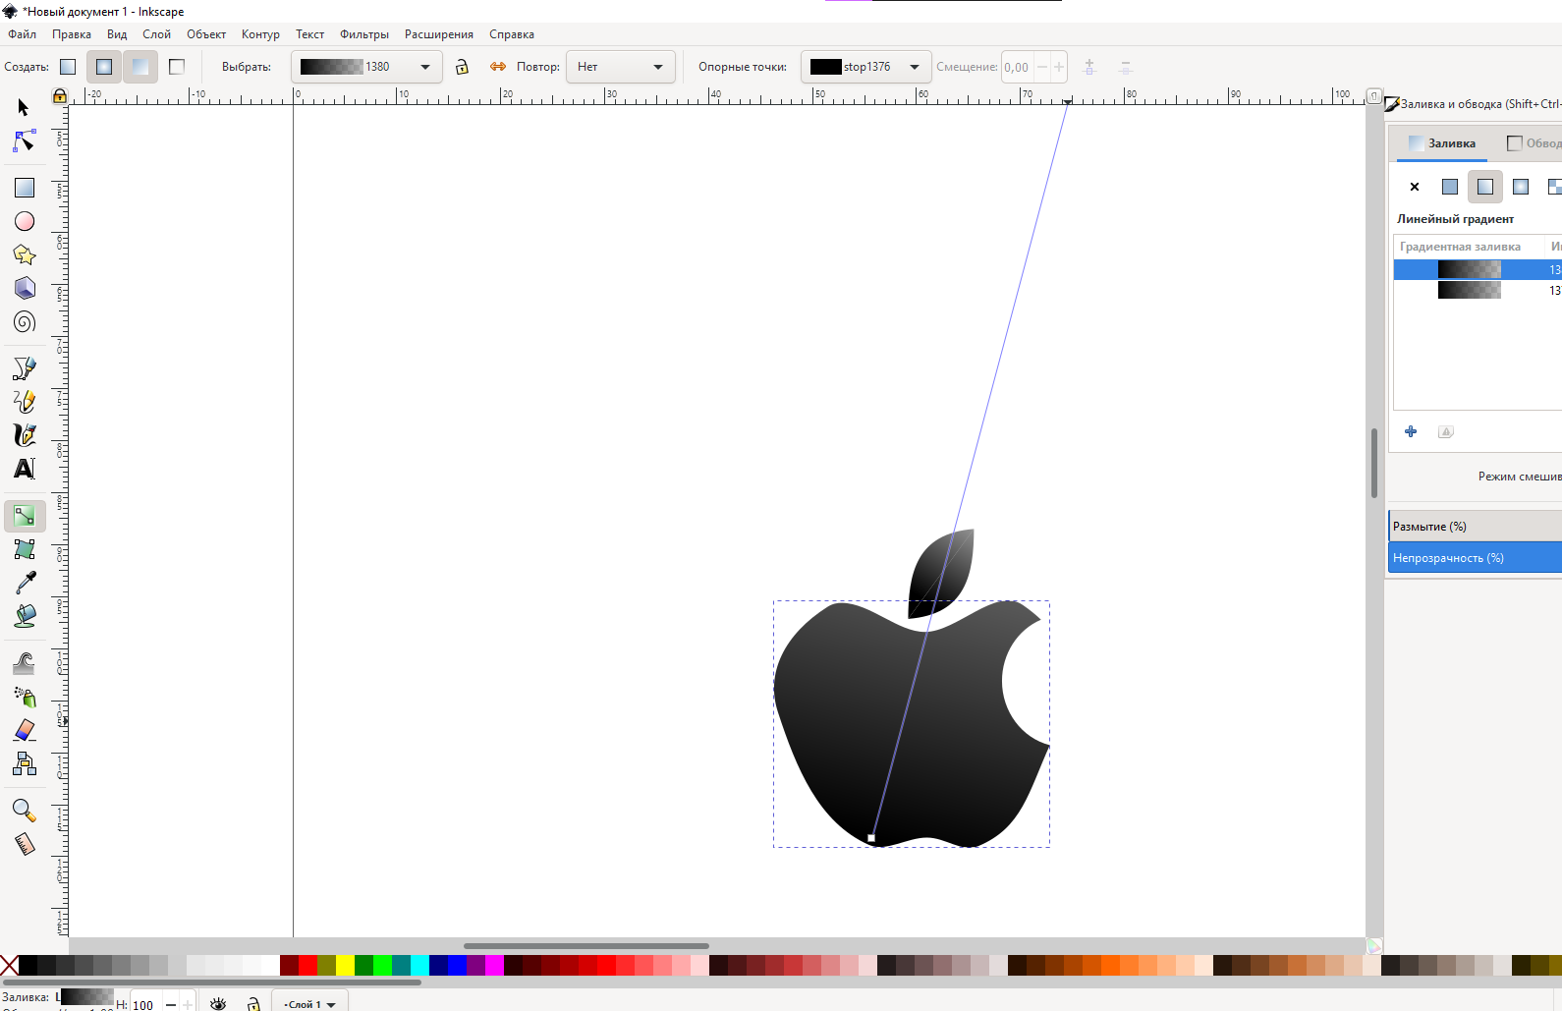Viewport: 1562px width, 1011px height.
Task: Activate the Node editing tool
Action: pos(24,141)
